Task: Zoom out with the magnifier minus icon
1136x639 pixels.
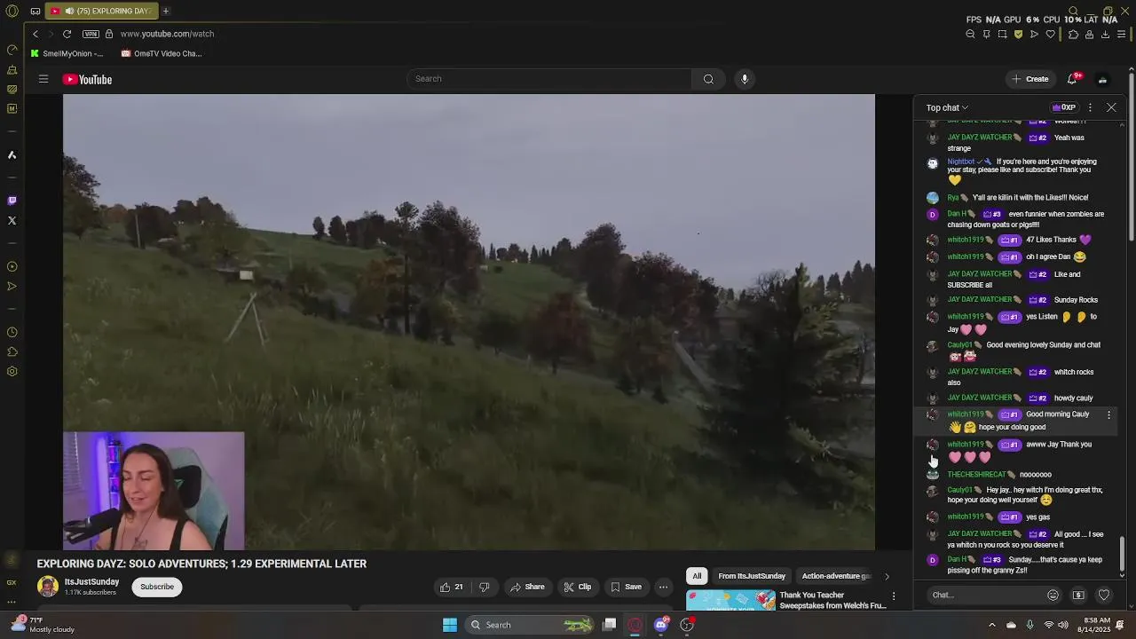Action: [x=970, y=35]
